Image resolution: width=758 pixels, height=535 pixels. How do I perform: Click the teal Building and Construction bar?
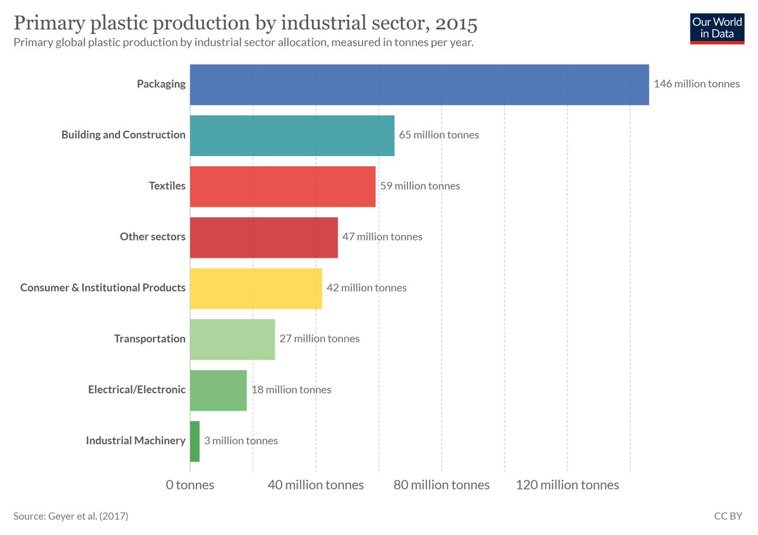click(292, 135)
